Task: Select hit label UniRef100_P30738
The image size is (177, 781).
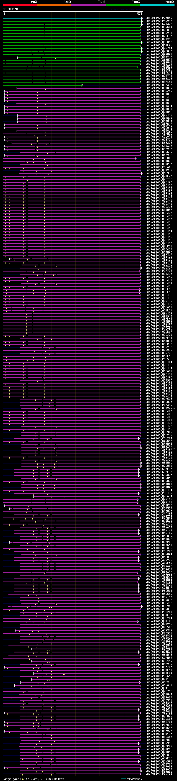Action: (x=159, y=774)
